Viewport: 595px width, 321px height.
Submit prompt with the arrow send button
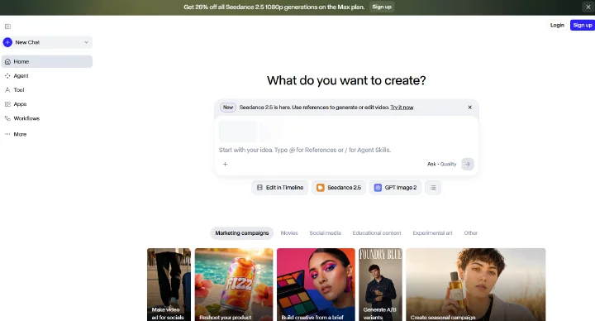point(468,164)
